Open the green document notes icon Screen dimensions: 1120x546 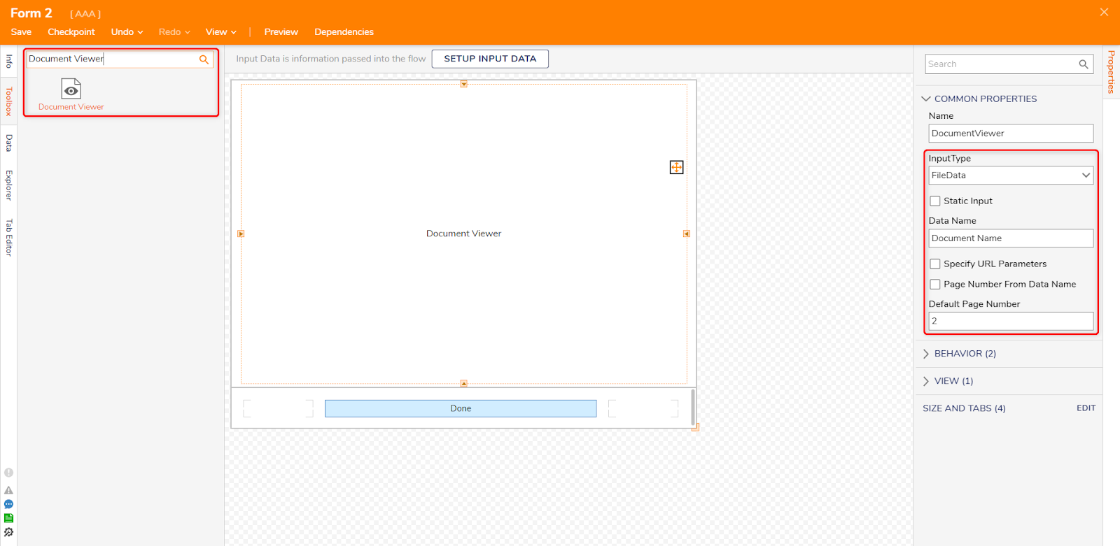8,518
